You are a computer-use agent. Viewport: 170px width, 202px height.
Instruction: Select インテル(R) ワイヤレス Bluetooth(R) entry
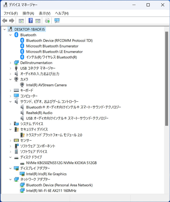click(52, 57)
